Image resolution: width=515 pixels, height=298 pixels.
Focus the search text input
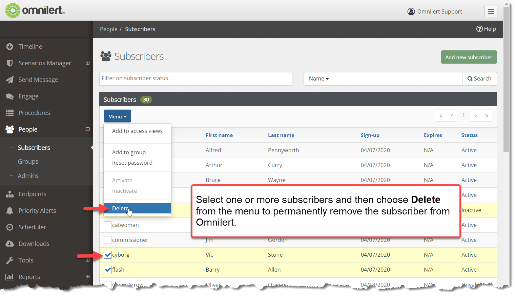398,78
